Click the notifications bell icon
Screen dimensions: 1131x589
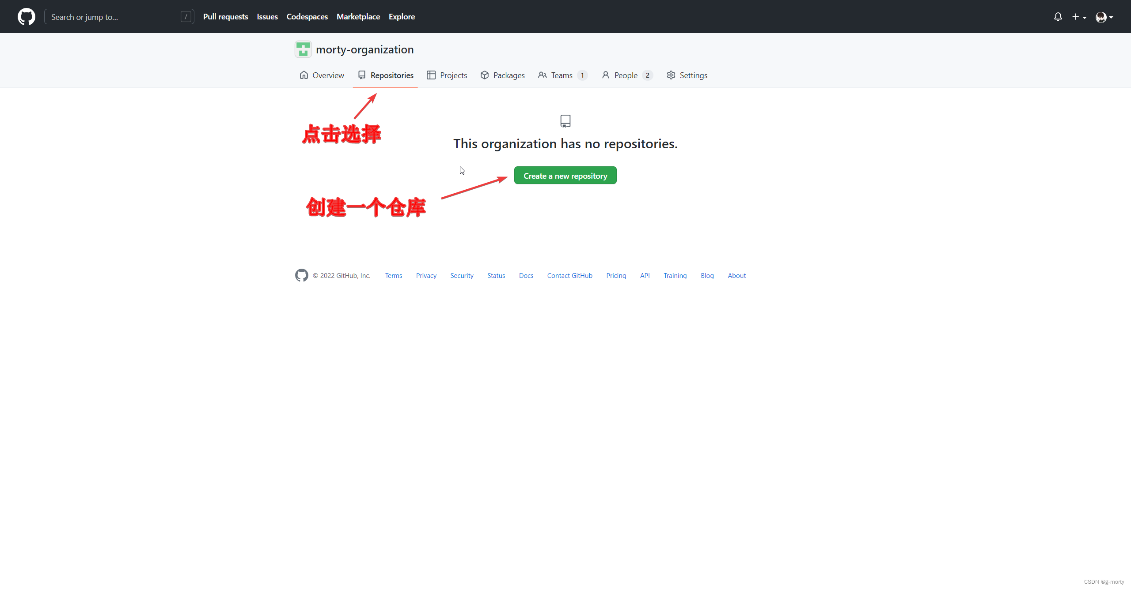pyautogui.click(x=1058, y=17)
